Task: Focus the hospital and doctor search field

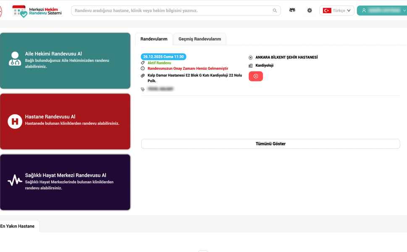Action: tap(172, 10)
